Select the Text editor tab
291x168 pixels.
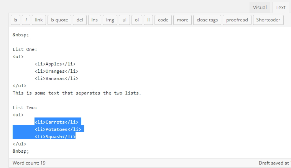coord(280,7)
